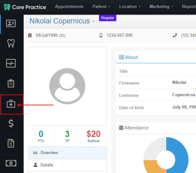Click the Details person icon
The width and height of the screenshot is (196, 173).
pos(36,165)
